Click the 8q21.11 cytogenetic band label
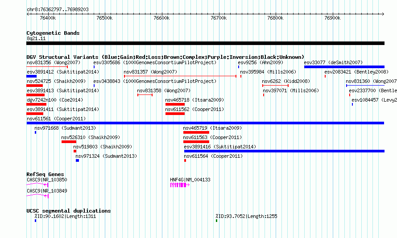The image size is (397, 238). click(x=36, y=38)
